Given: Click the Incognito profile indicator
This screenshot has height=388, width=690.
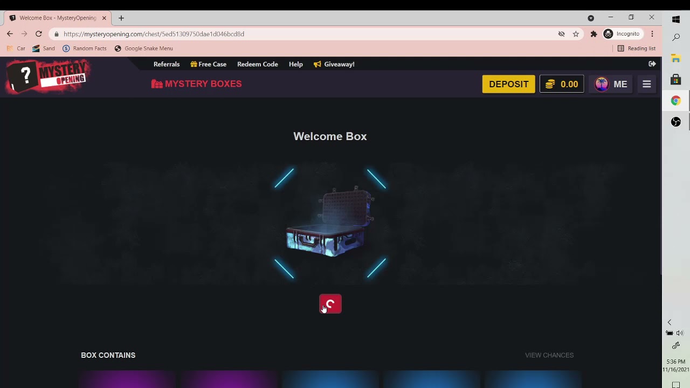Looking at the screenshot, I should 622,34.
